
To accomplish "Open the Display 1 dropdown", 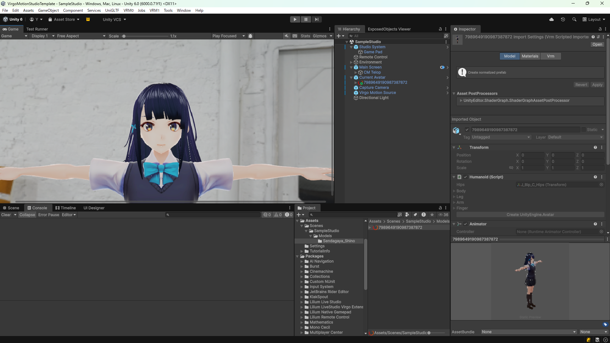I will pyautogui.click(x=43, y=36).
